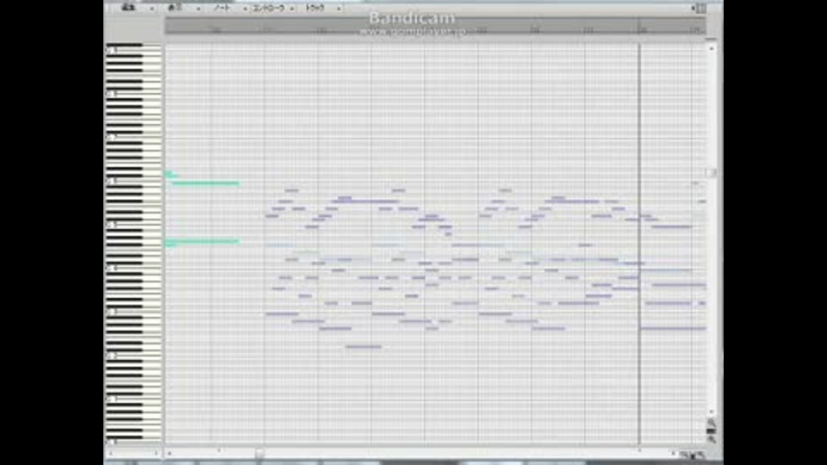Image resolution: width=827 pixels, height=465 pixels.
Task: Expand the dropdown arrow beside 編集
Action: coord(152,9)
